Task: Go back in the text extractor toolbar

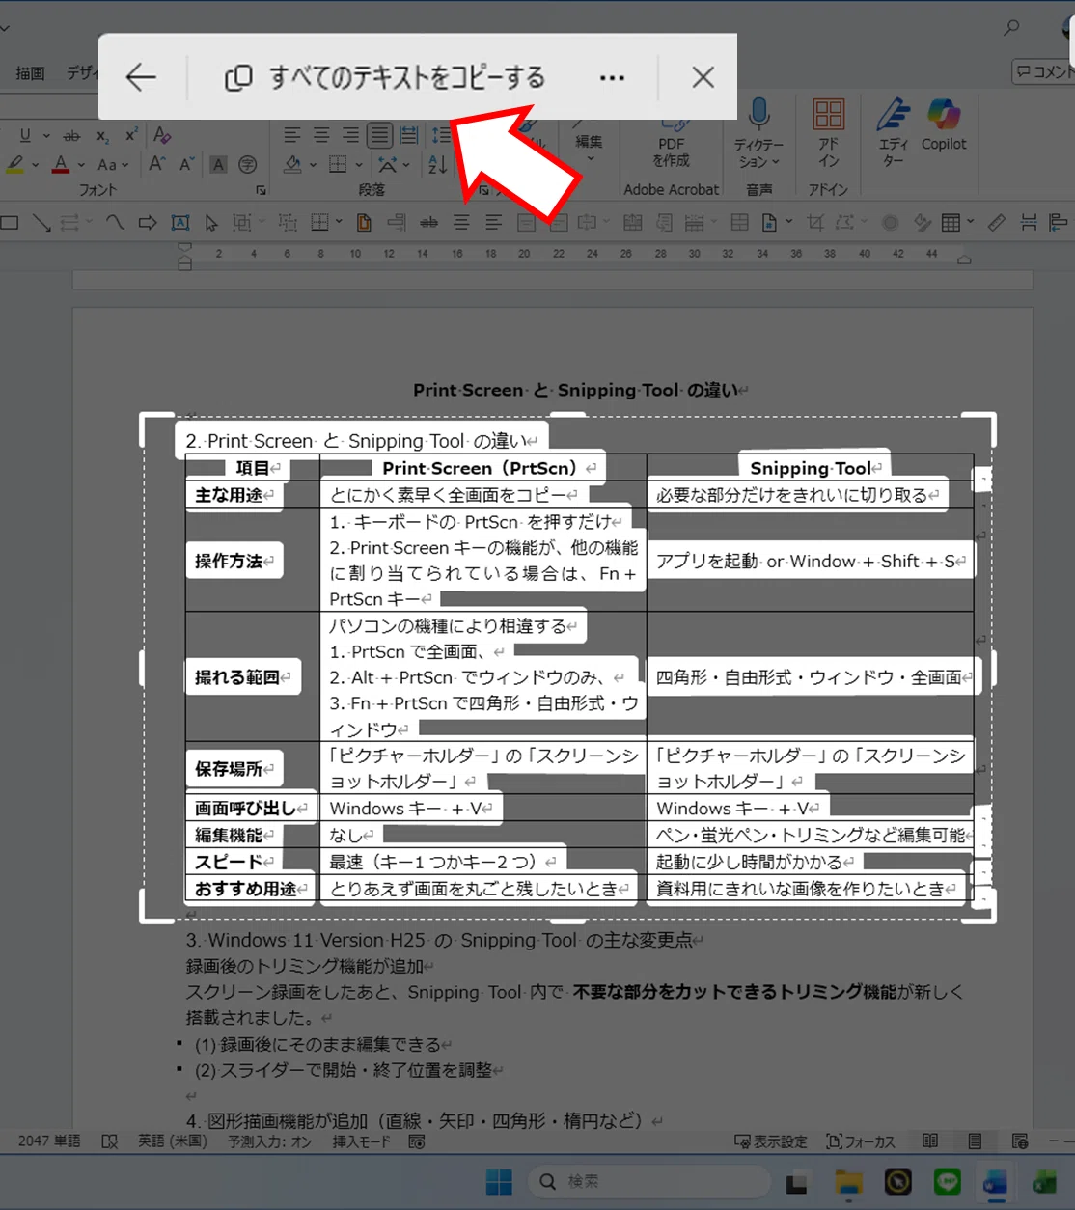Action: pyautogui.click(x=141, y=77)
